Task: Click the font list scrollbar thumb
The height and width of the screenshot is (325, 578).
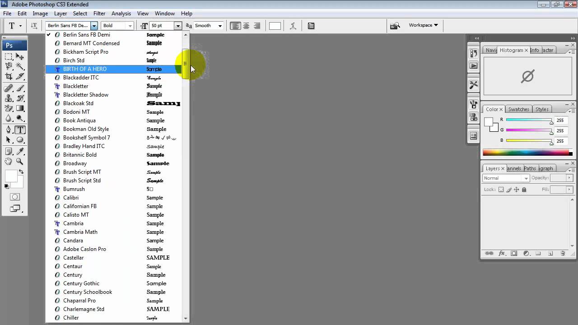Action: click(x=185, y=64)
